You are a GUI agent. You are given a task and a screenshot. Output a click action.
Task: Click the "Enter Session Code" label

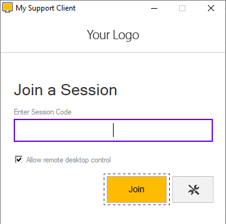(42, 112)
